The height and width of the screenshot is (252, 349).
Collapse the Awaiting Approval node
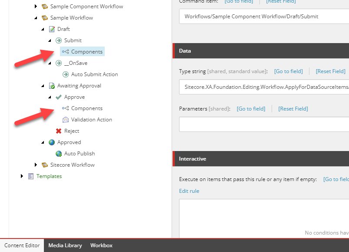43,86
